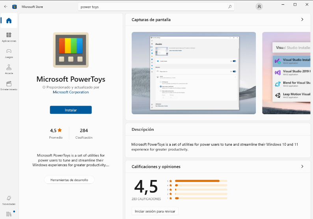The height and width of the screenshot is (219, 313).
Task: Click the 5-star rating bar
Action: 201,181
